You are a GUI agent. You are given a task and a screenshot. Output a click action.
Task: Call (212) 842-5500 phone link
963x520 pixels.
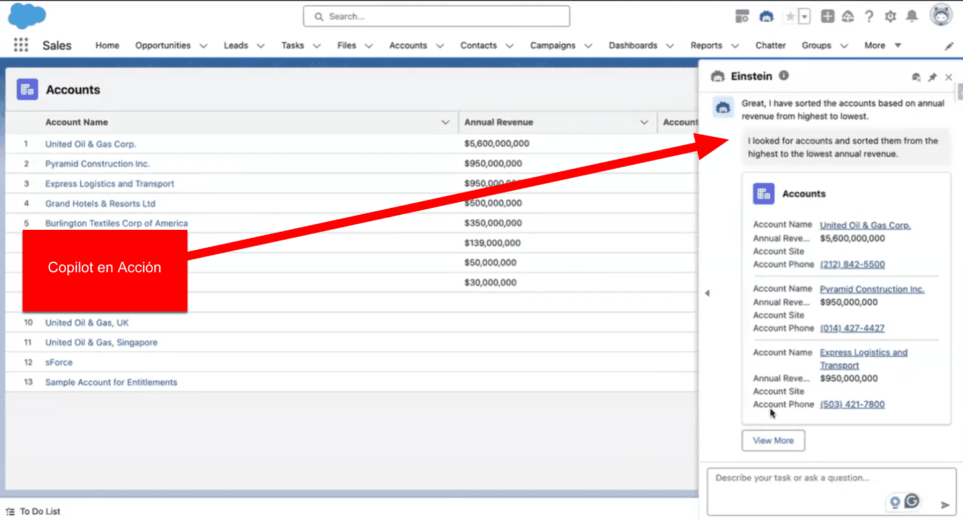852,264
